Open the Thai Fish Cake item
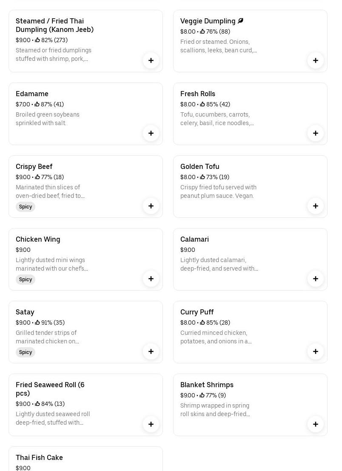 pos(39,457)
